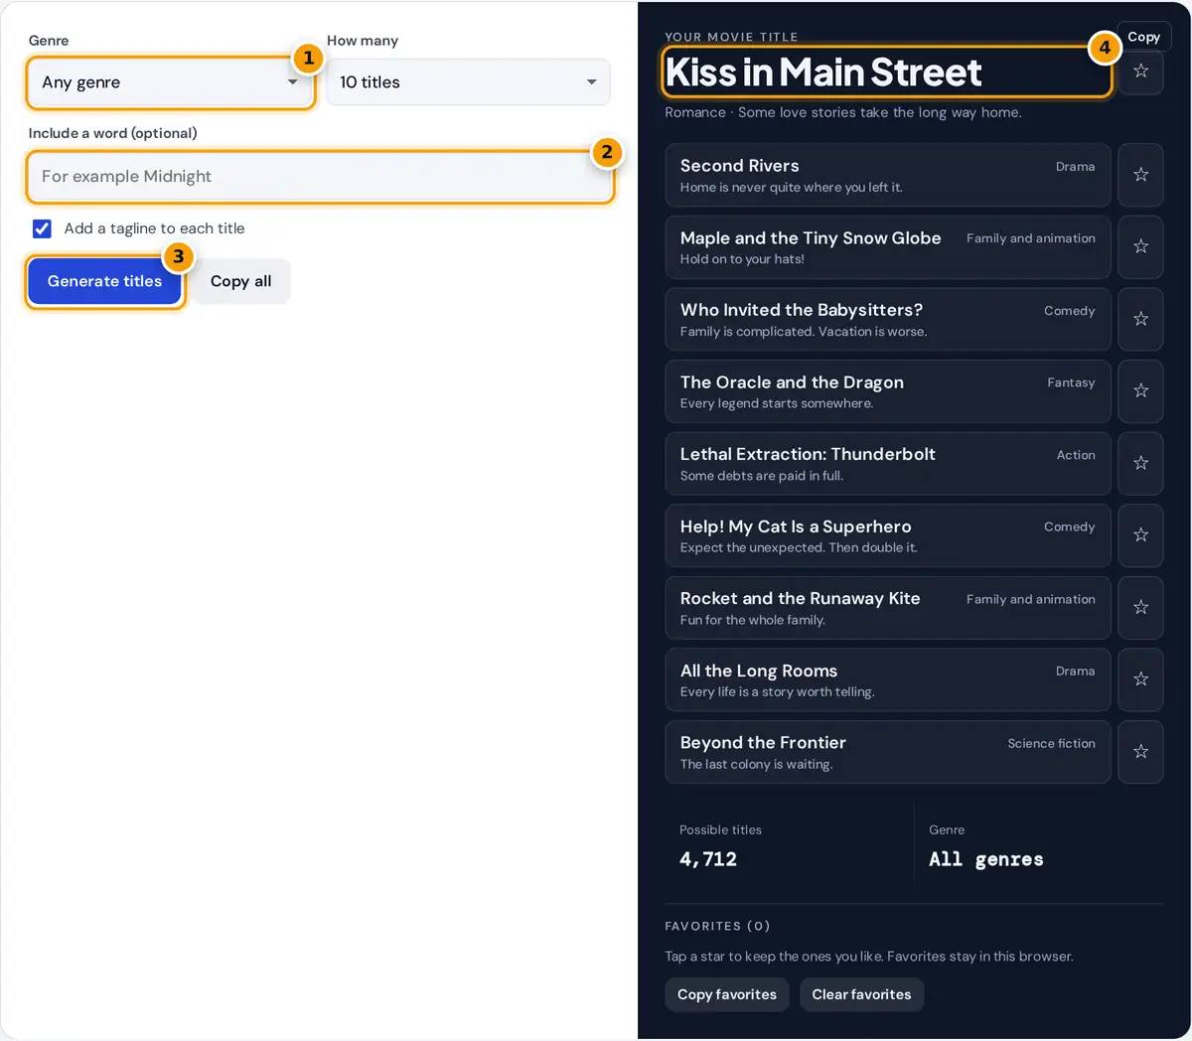
Task: Click the Fantasy genre label
Action: 1071,382
